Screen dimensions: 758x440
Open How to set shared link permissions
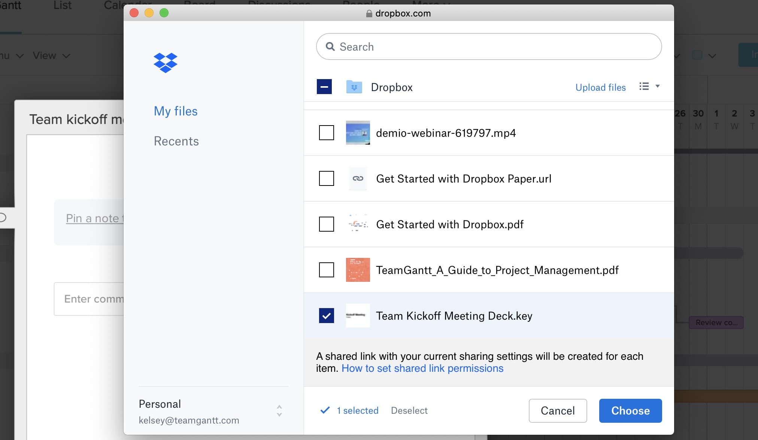pos(422,368)
